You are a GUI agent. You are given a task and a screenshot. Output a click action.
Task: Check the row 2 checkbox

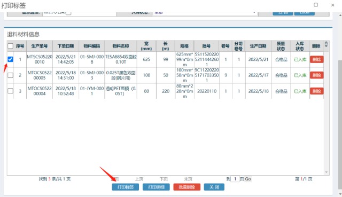click(x=10, y=75)
